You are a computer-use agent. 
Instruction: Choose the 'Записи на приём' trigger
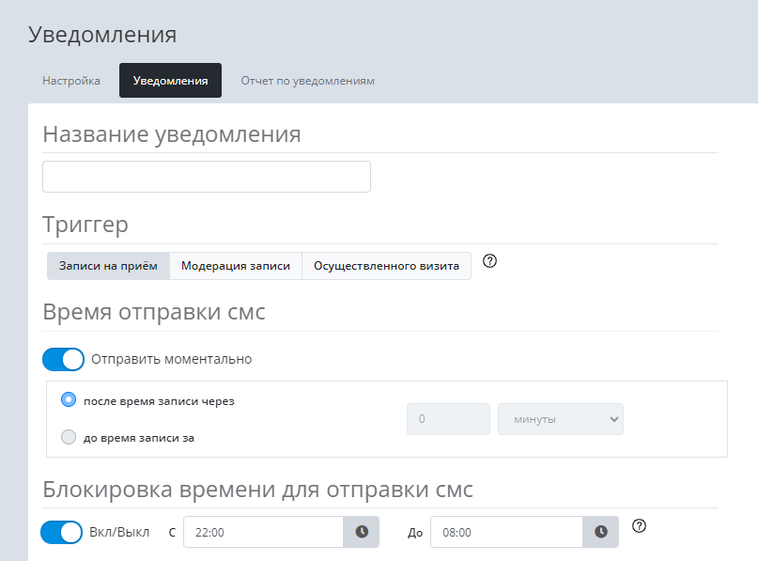[x=108, y=266]
